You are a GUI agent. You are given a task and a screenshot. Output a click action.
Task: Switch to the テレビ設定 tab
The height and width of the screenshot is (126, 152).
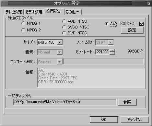click(14, 12)
